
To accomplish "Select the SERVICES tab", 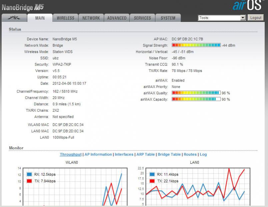I will (x=142, y=18).
